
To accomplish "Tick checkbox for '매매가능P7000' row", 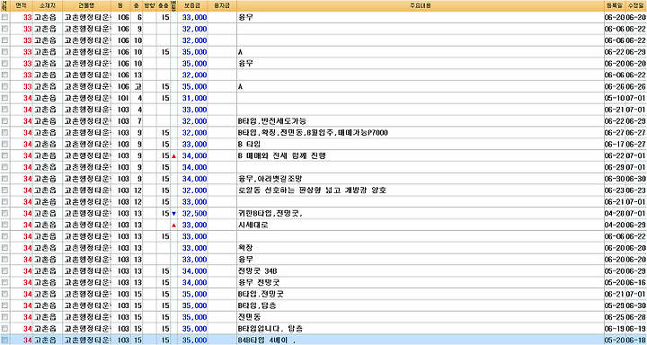I will 4,133.
